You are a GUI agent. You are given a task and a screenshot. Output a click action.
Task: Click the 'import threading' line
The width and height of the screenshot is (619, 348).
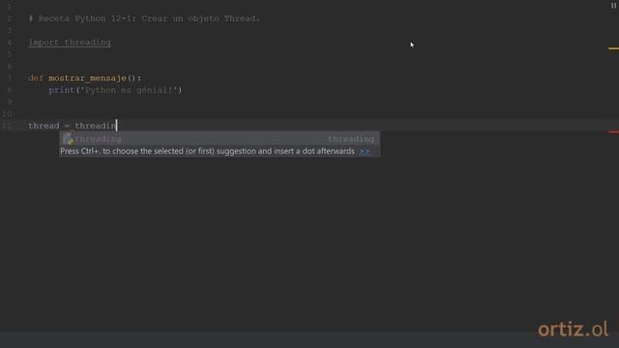70,43
